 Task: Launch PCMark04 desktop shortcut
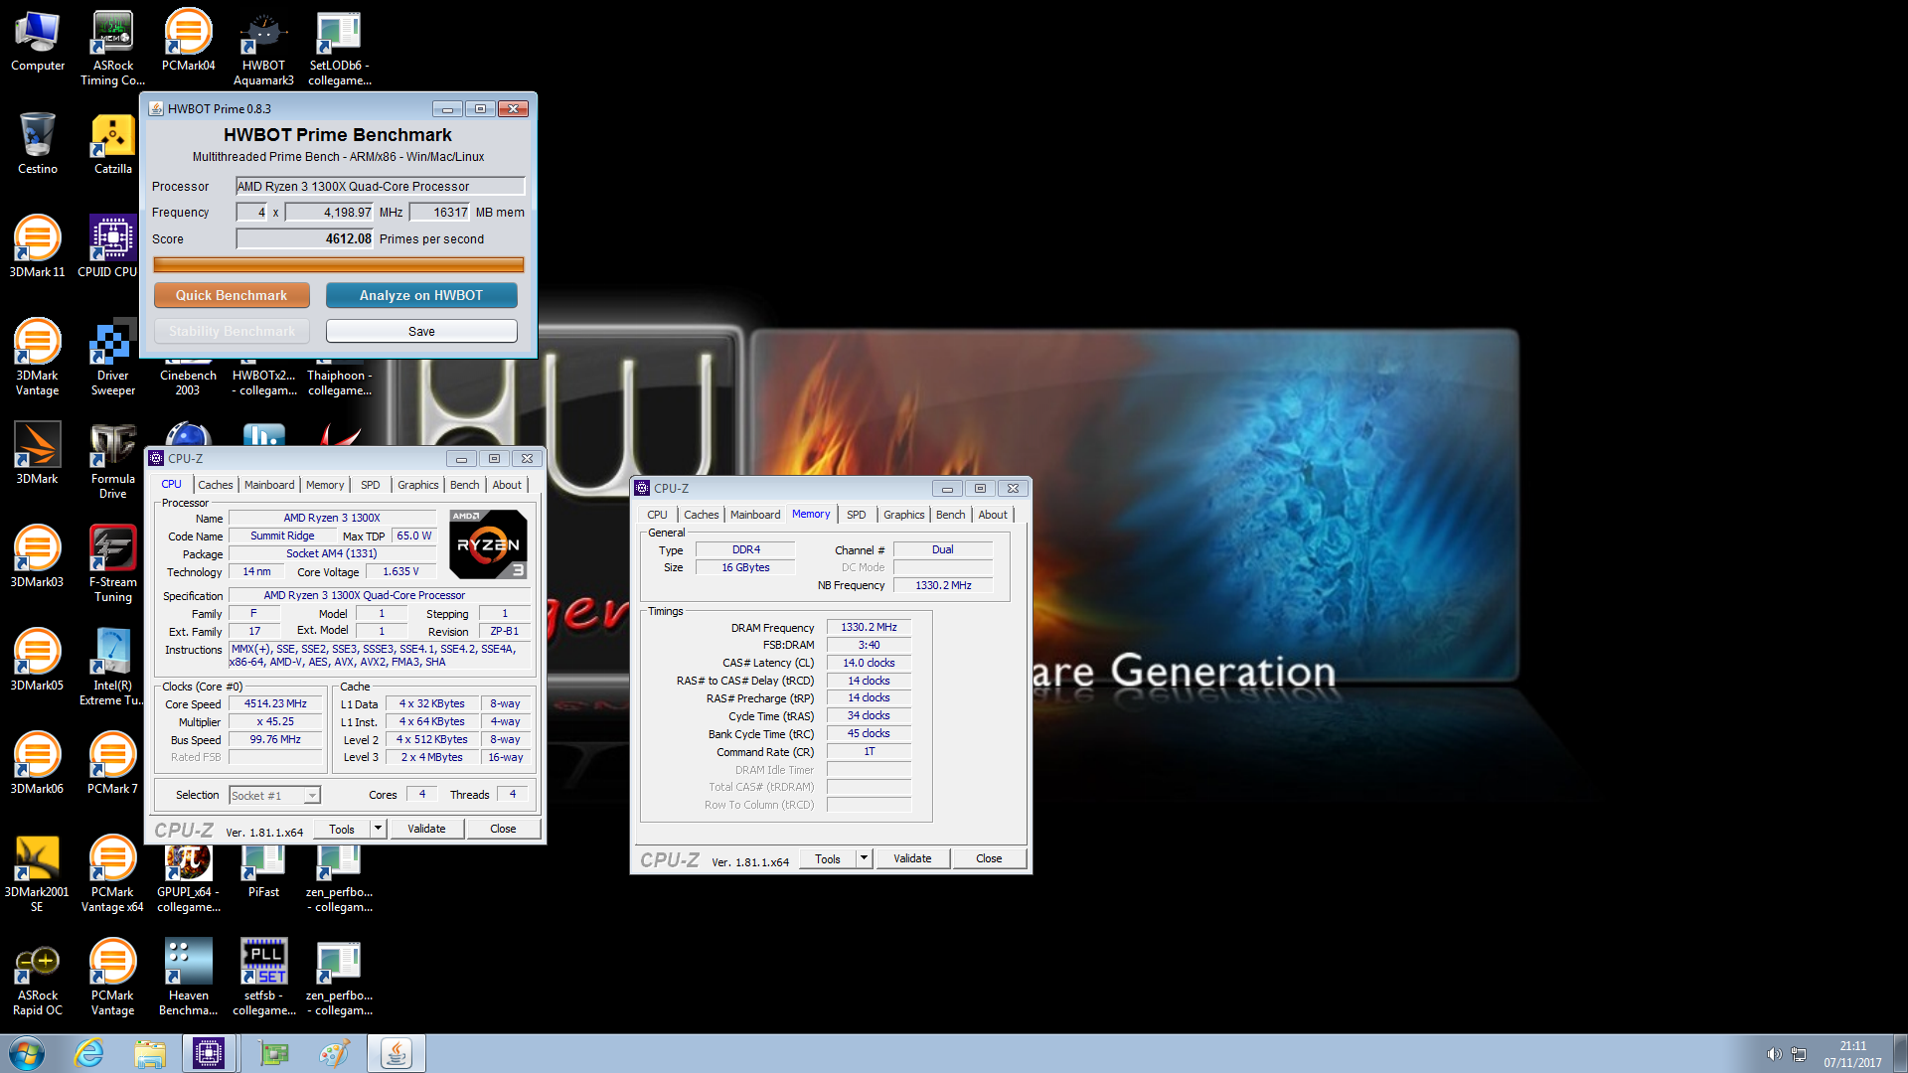(x=188, y=42)
